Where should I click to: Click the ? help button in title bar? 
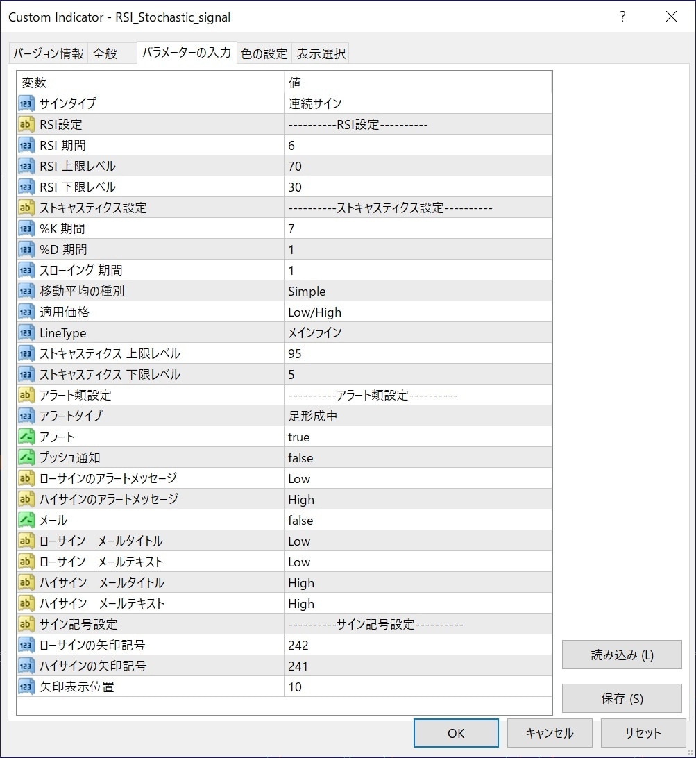tap(622, 17)
